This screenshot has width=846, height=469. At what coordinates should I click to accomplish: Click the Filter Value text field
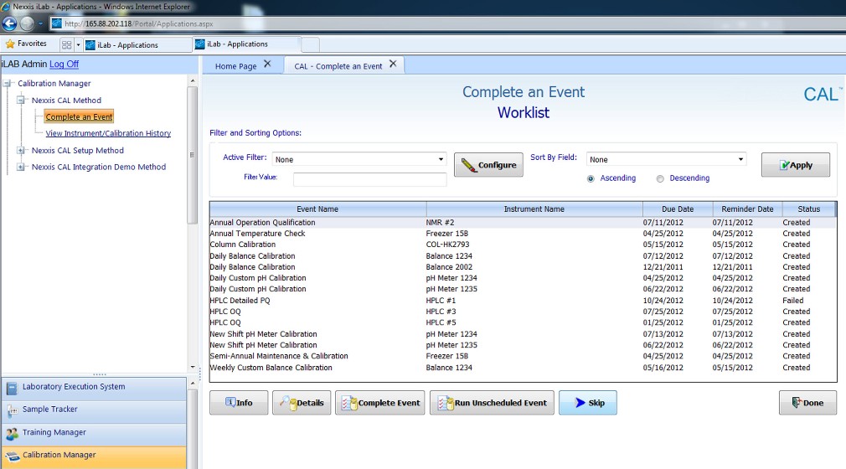click(x=369, y=179)
